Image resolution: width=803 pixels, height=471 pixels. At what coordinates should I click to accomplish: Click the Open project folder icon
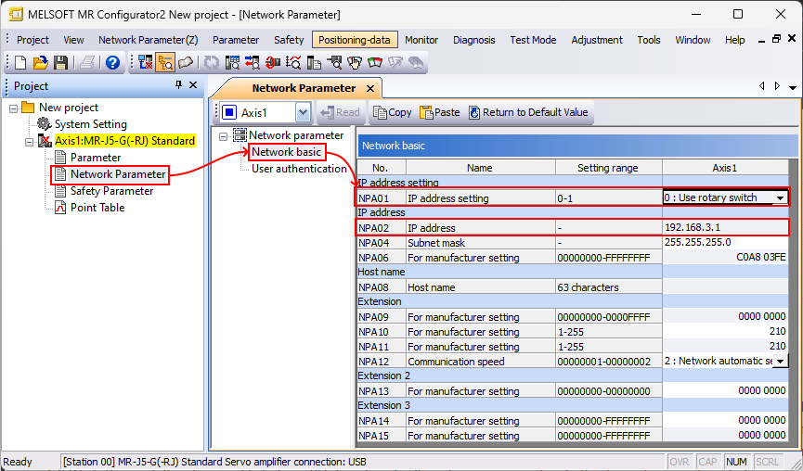(41, 62)
